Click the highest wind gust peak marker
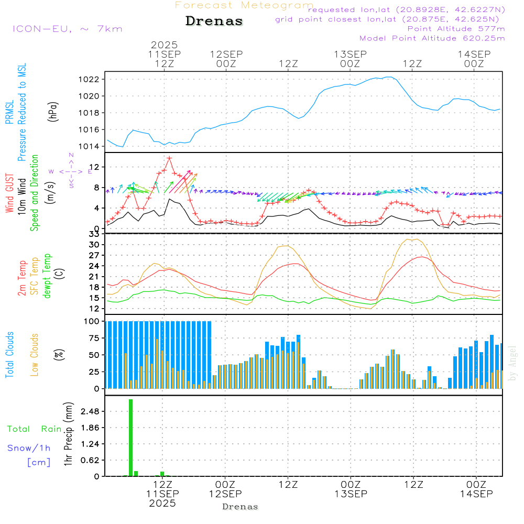Screen dimensions: 524x524 169,158
